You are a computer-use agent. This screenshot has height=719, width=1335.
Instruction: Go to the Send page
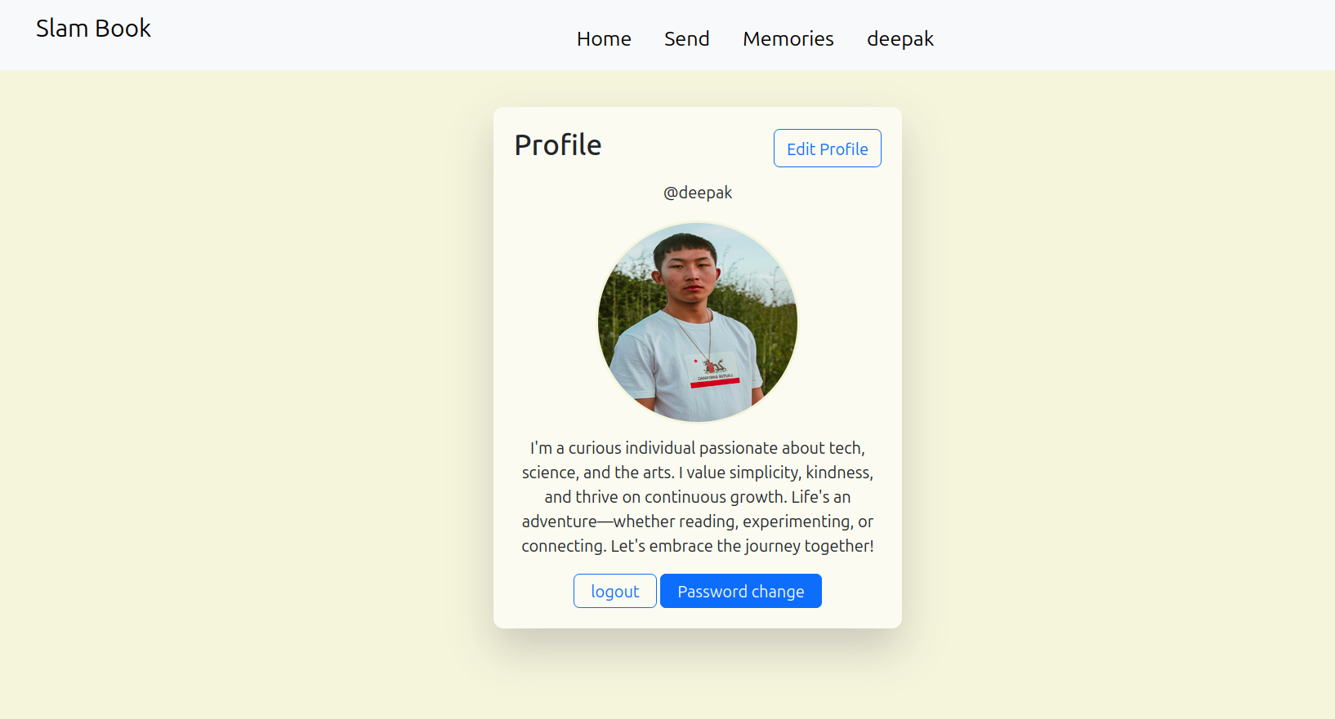686,38
